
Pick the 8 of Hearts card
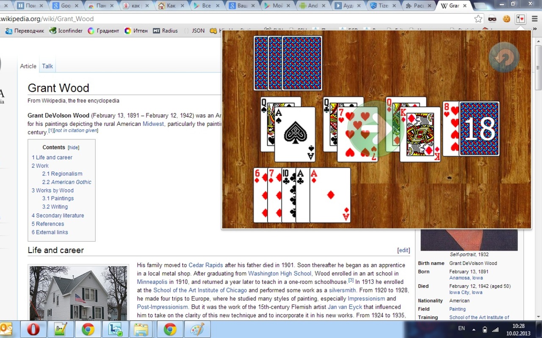(x=451, y=129)
